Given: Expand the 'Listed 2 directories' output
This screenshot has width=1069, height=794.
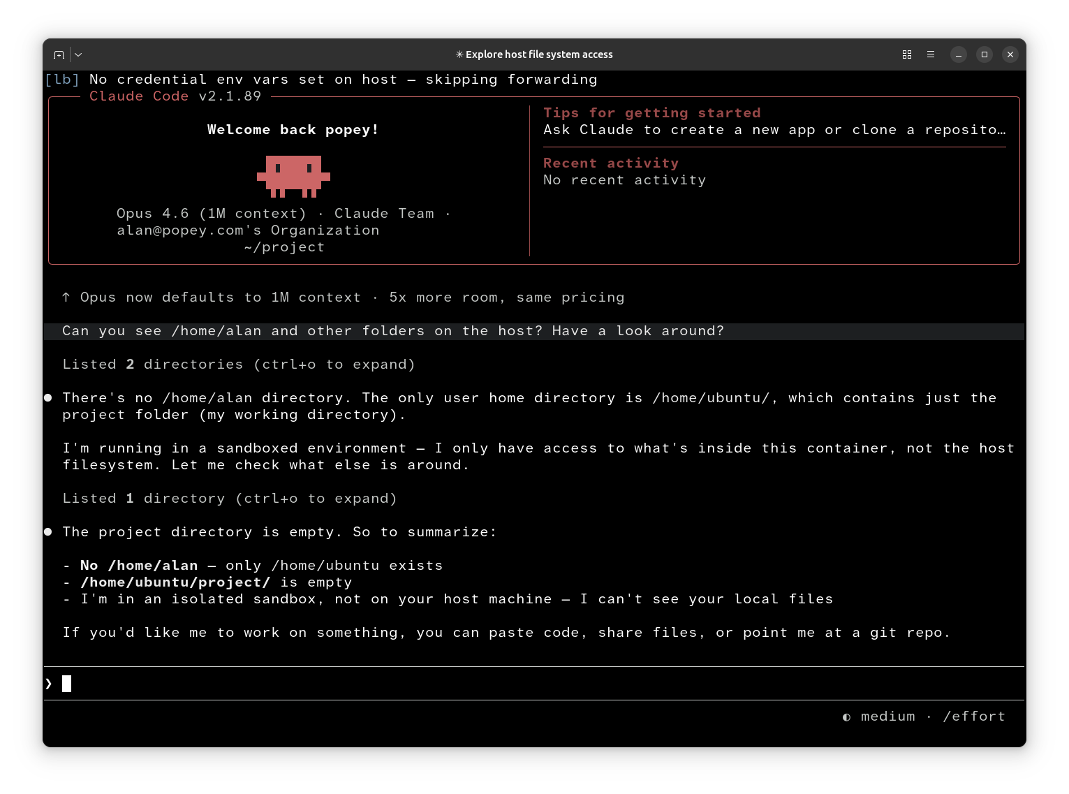Looking at the screenshot, I should click(239, 365).
